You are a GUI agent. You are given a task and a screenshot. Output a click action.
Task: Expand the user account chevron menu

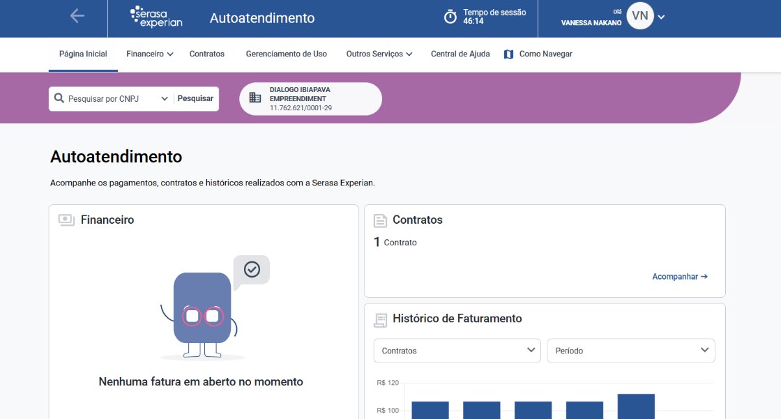tap(661, 17)
